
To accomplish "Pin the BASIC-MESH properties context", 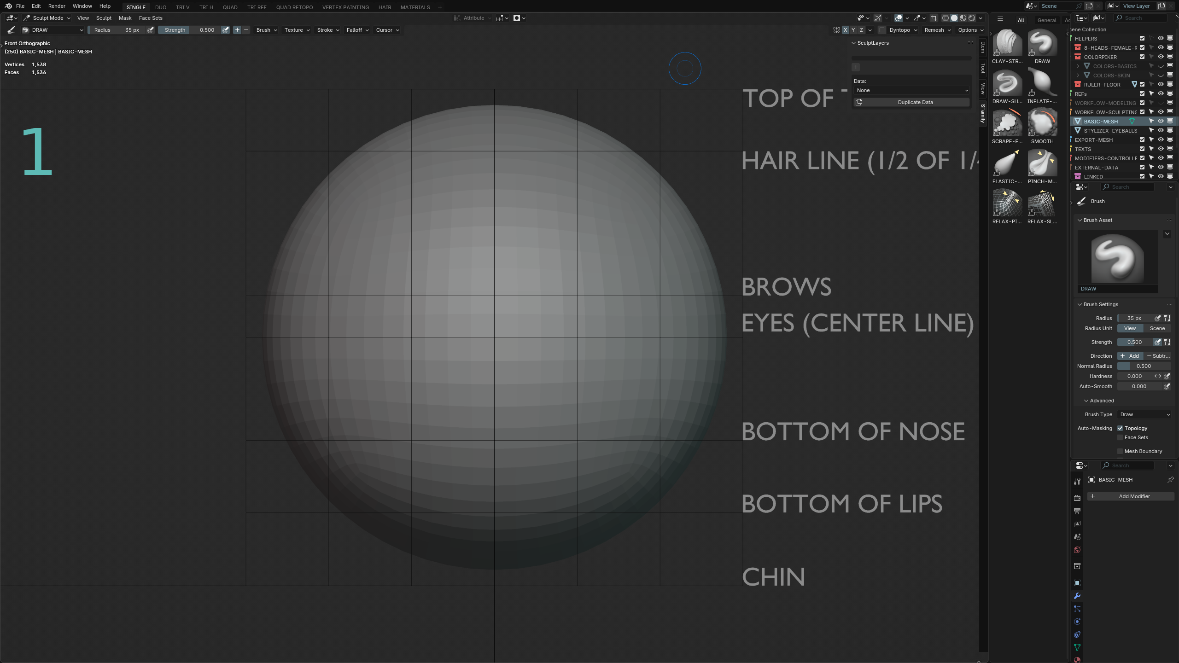I will pyautogui.click(x=1170, y=480).
